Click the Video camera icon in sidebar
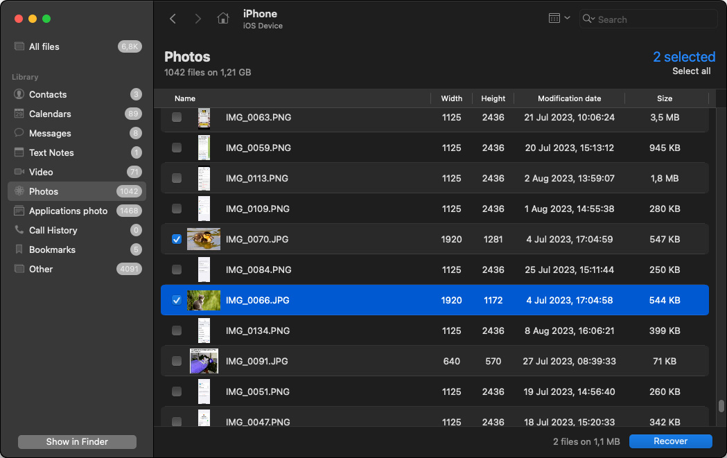The height and width of the screenshot is (458, 727). click(19, 172)
